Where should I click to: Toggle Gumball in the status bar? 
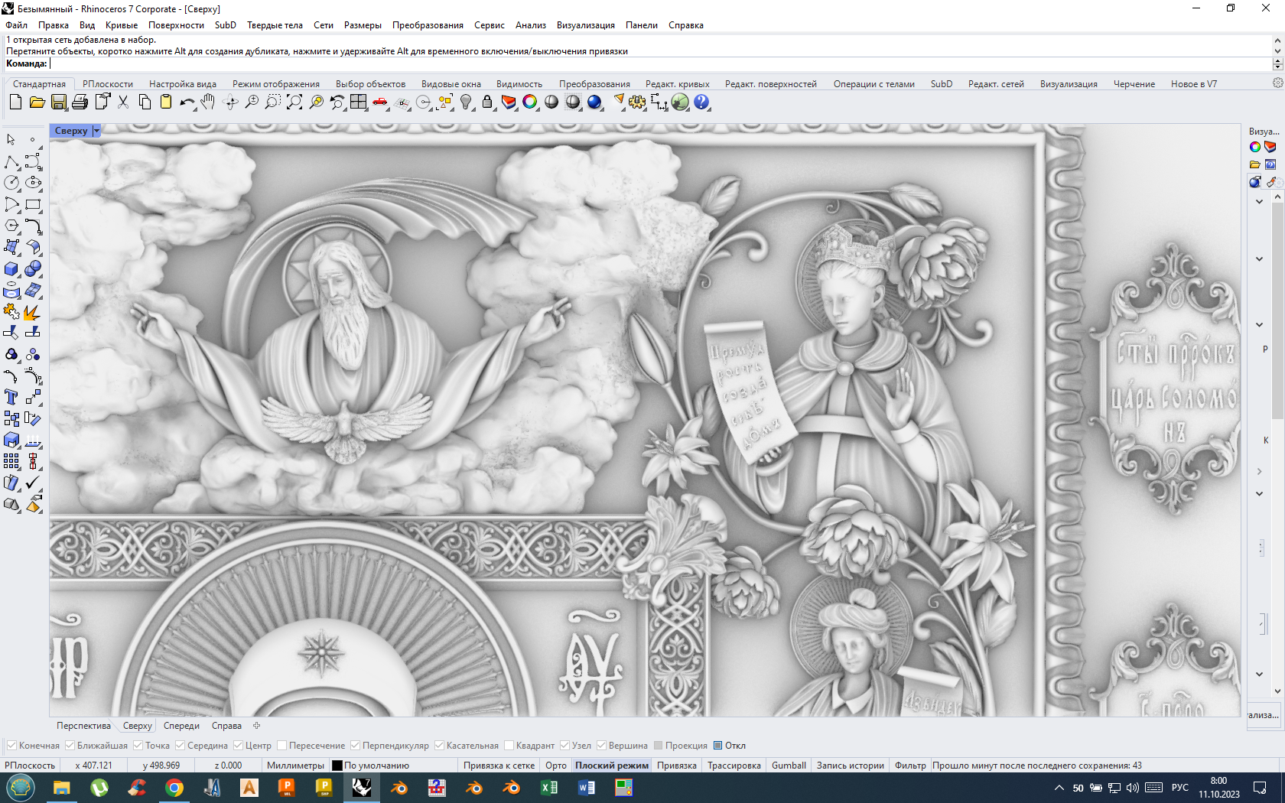789,766
